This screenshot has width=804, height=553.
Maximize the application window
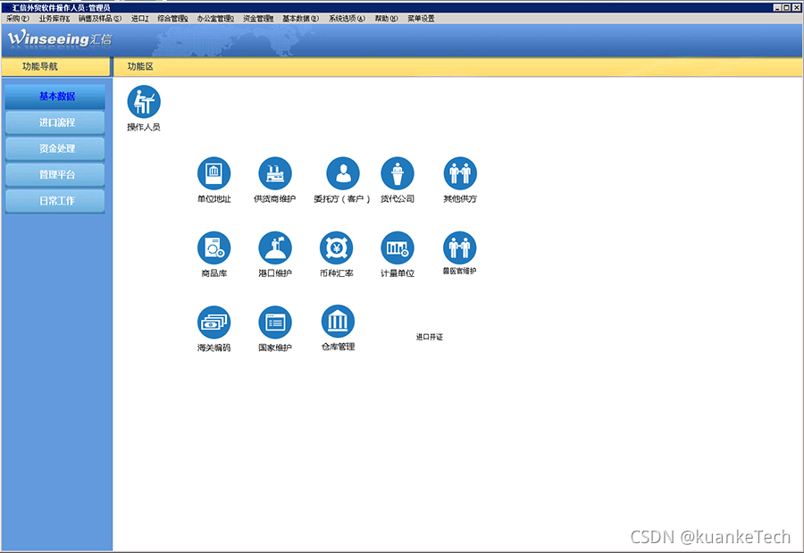786,8
